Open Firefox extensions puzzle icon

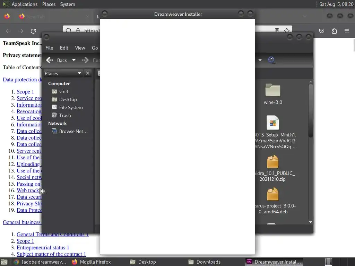pos(334,31)
